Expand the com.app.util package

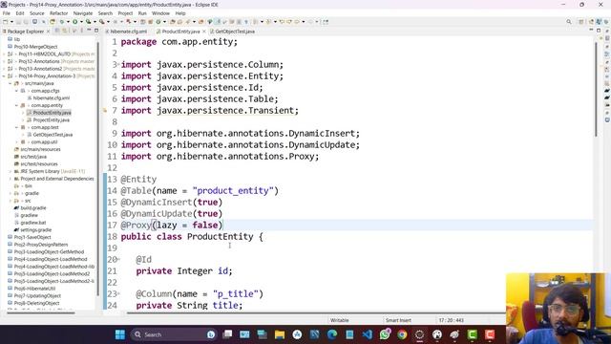[x=17, y=142]
